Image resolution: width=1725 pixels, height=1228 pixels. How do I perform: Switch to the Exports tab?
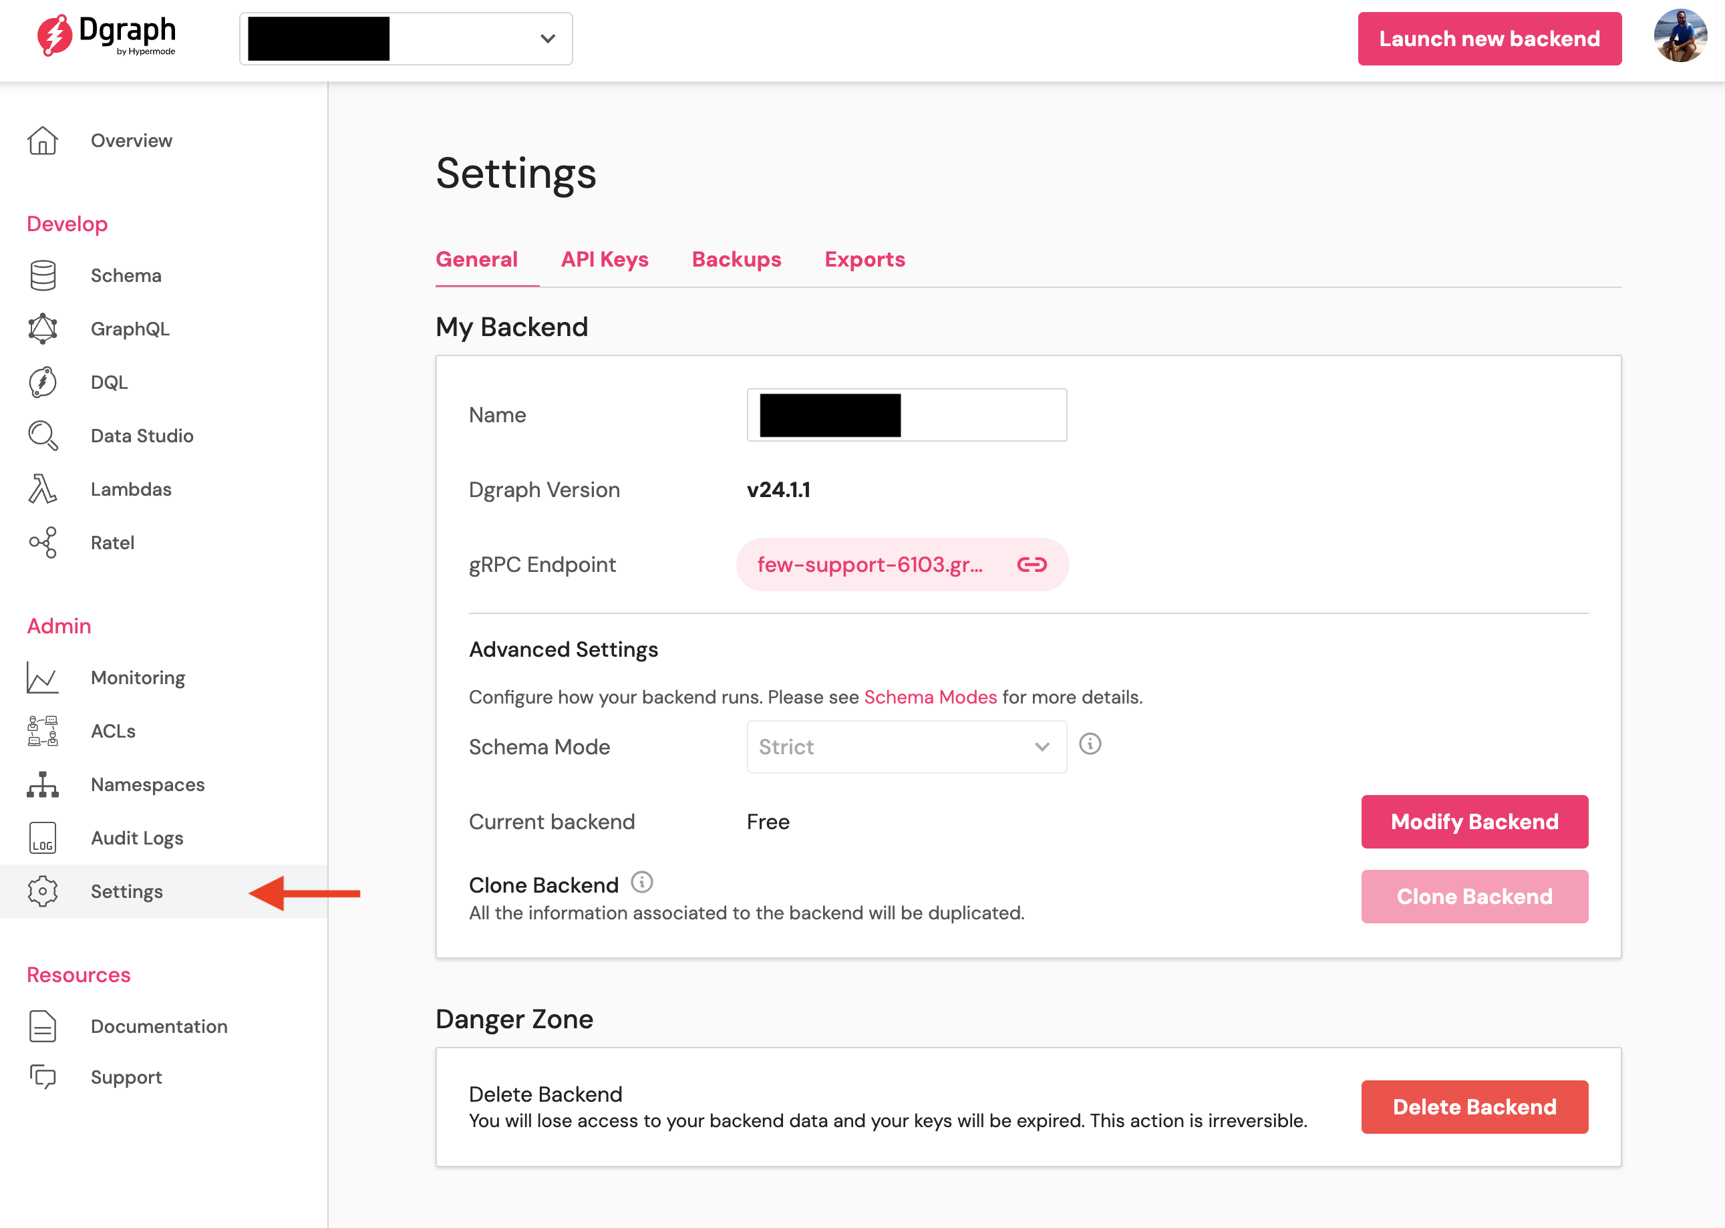point(865,259)
